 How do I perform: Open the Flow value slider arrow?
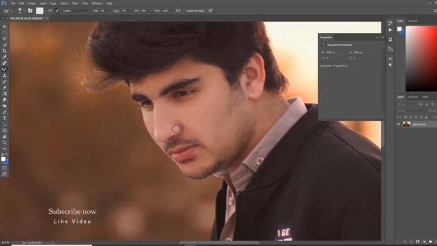point(171,11)
